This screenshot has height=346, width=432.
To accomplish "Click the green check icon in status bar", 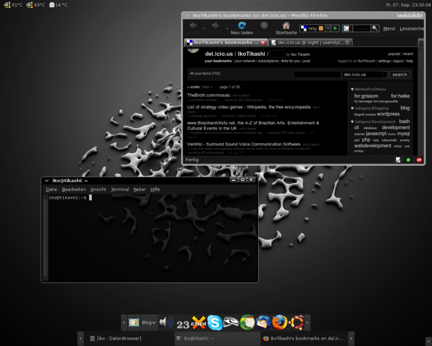I will pos(409,160).
